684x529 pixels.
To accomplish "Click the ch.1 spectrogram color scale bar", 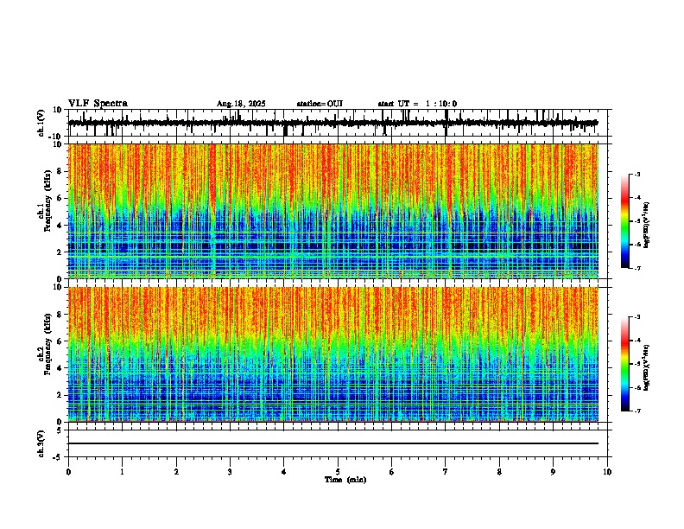I will [624, 221].
